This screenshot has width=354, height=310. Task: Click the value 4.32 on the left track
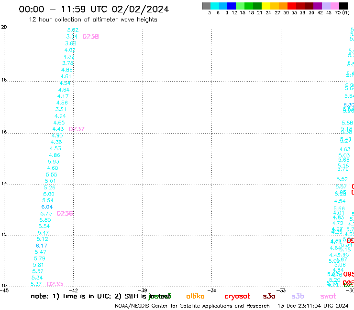pos(69,57)
